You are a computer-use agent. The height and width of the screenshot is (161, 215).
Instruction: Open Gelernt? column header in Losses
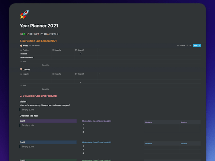(86, 74)
